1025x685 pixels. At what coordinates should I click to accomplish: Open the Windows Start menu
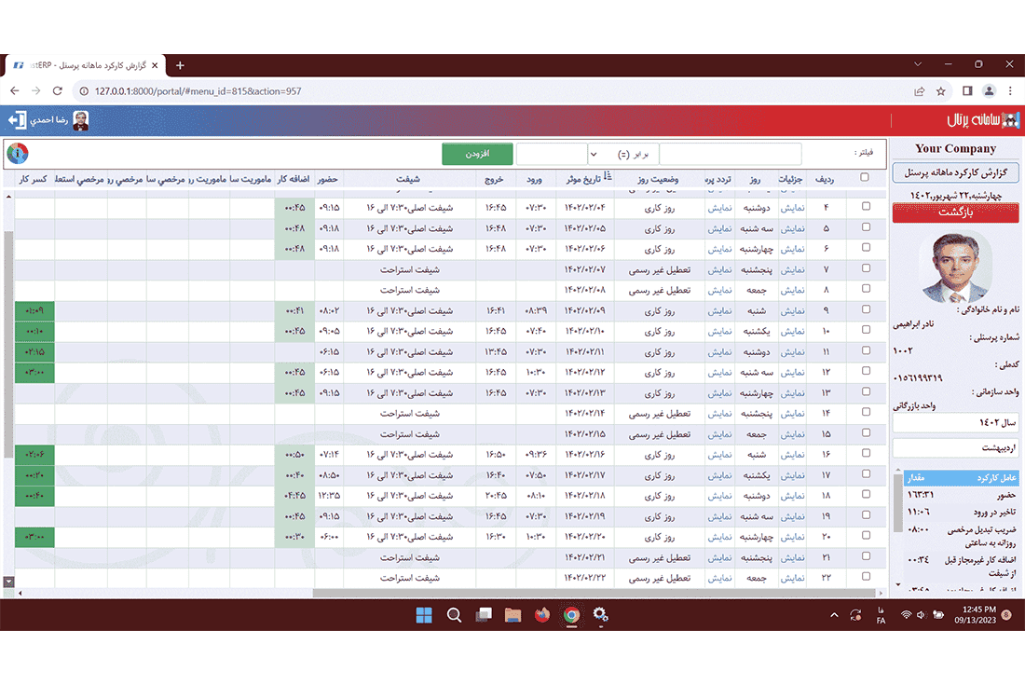coord(424,615)
